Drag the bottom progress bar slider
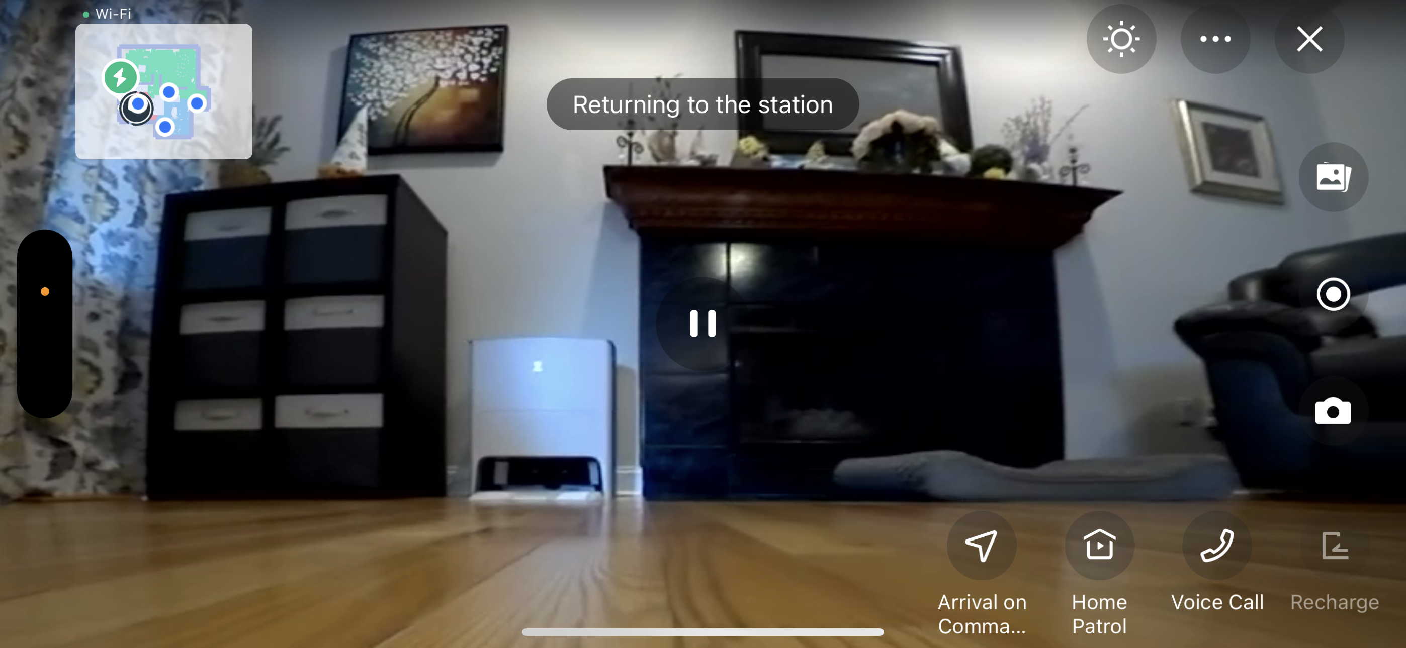Screen dimensions: 1406x648 (x=703, y=636)
